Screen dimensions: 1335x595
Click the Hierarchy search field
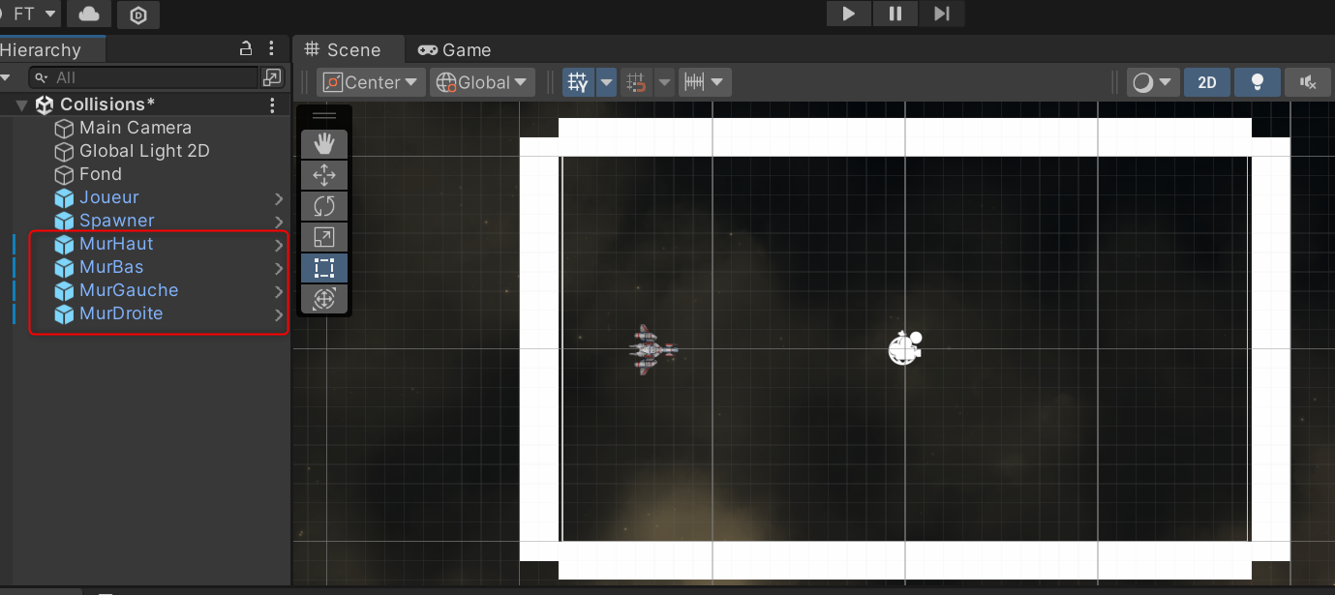[x=145, y=77]
